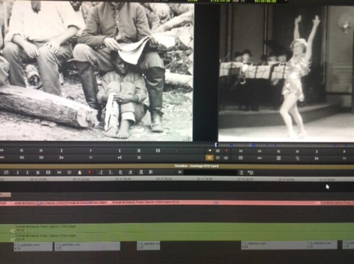354x264 pixels.
Task: Click red icon in timeline toolbar
Action: (90, 172)
